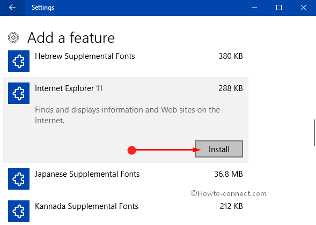Screen dimensions: 316x225
Task: Click the Settings title text
Action: tap(43, 7)
